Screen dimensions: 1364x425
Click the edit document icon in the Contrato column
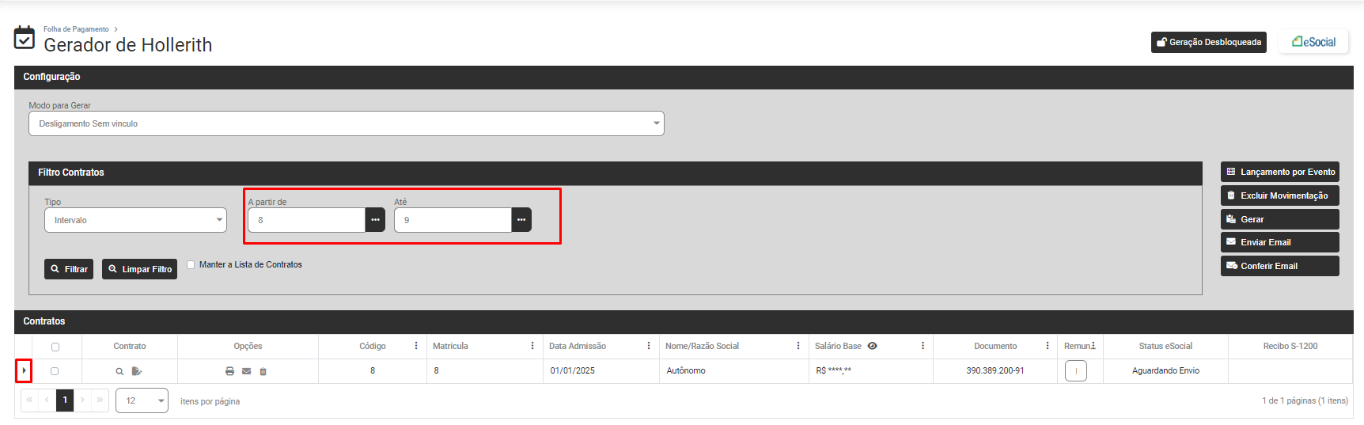click(x=137, y=371)
